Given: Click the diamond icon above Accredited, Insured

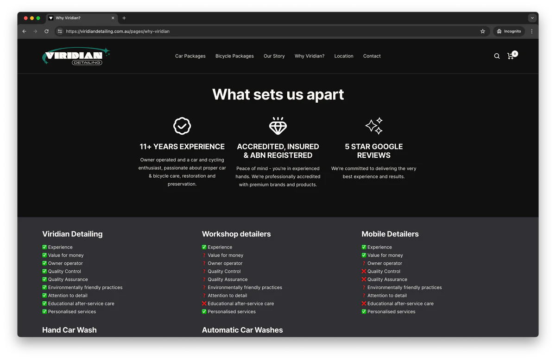Looking at the screenshot, I should 278,125.
